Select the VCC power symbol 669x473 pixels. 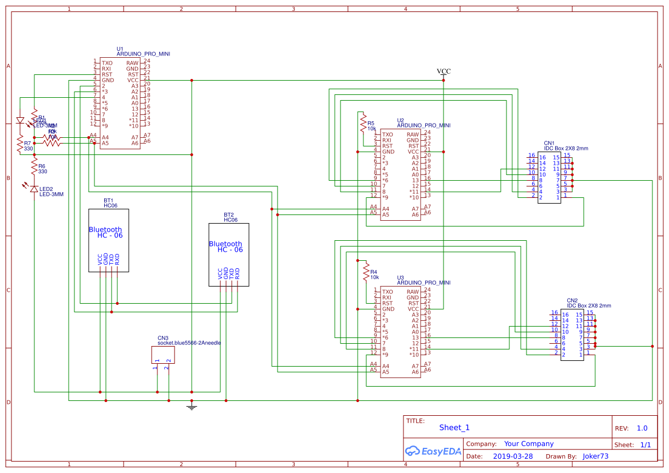[444, 73]
